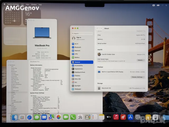Open Messages from the Dock

[x=37, y=117]
